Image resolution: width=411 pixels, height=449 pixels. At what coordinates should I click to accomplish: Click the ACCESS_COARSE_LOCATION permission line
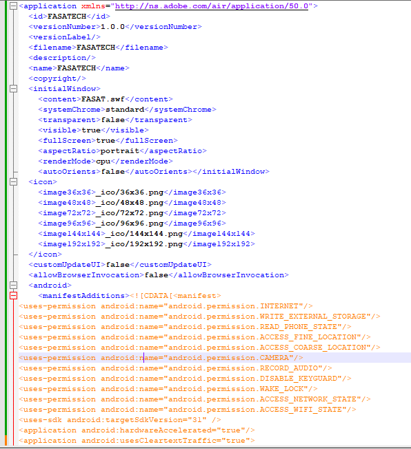click(199, 348)
